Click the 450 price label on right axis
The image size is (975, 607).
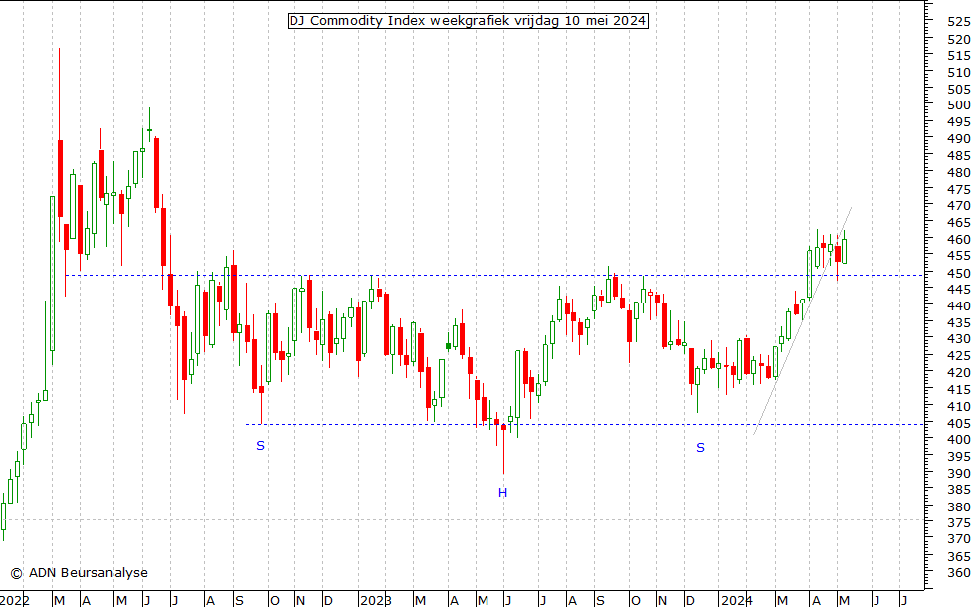tap(959, 273)
